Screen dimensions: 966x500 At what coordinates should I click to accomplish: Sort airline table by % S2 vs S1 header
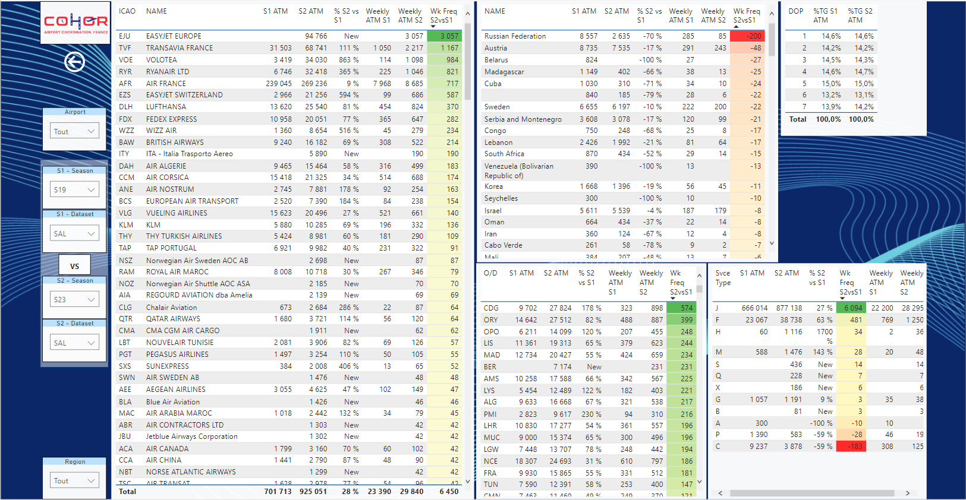(x=346, y=15)
